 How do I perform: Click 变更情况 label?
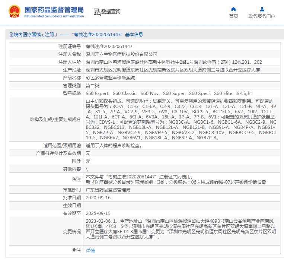point(72,232)
